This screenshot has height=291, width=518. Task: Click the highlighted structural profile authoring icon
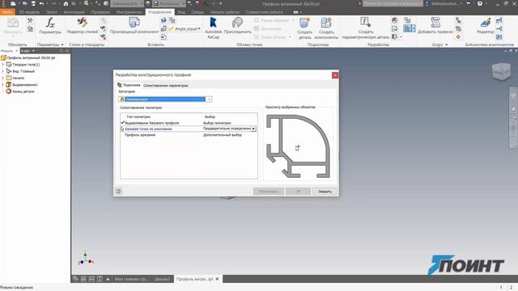tap(407, 29)
